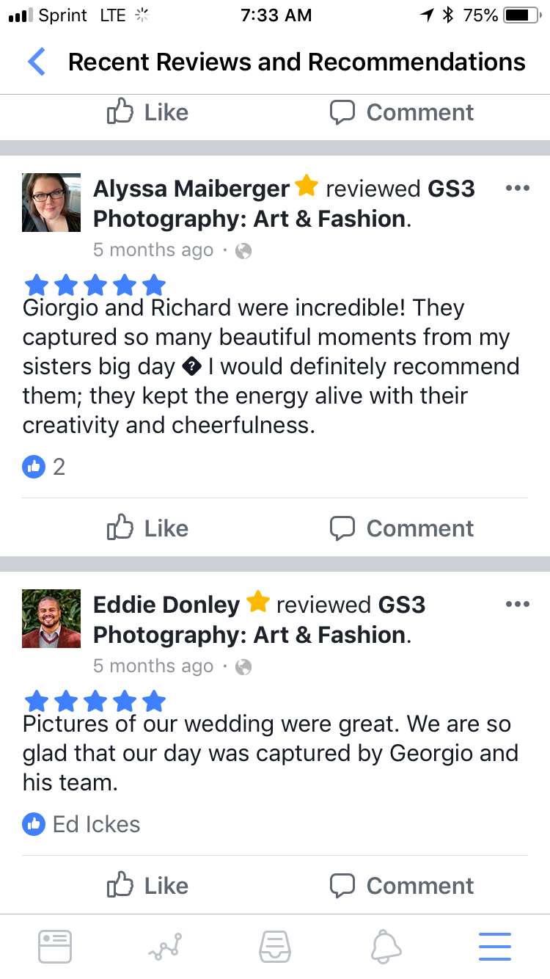Like Eddie Donley's review
550x979 pixels.
[x=148, y=886]
